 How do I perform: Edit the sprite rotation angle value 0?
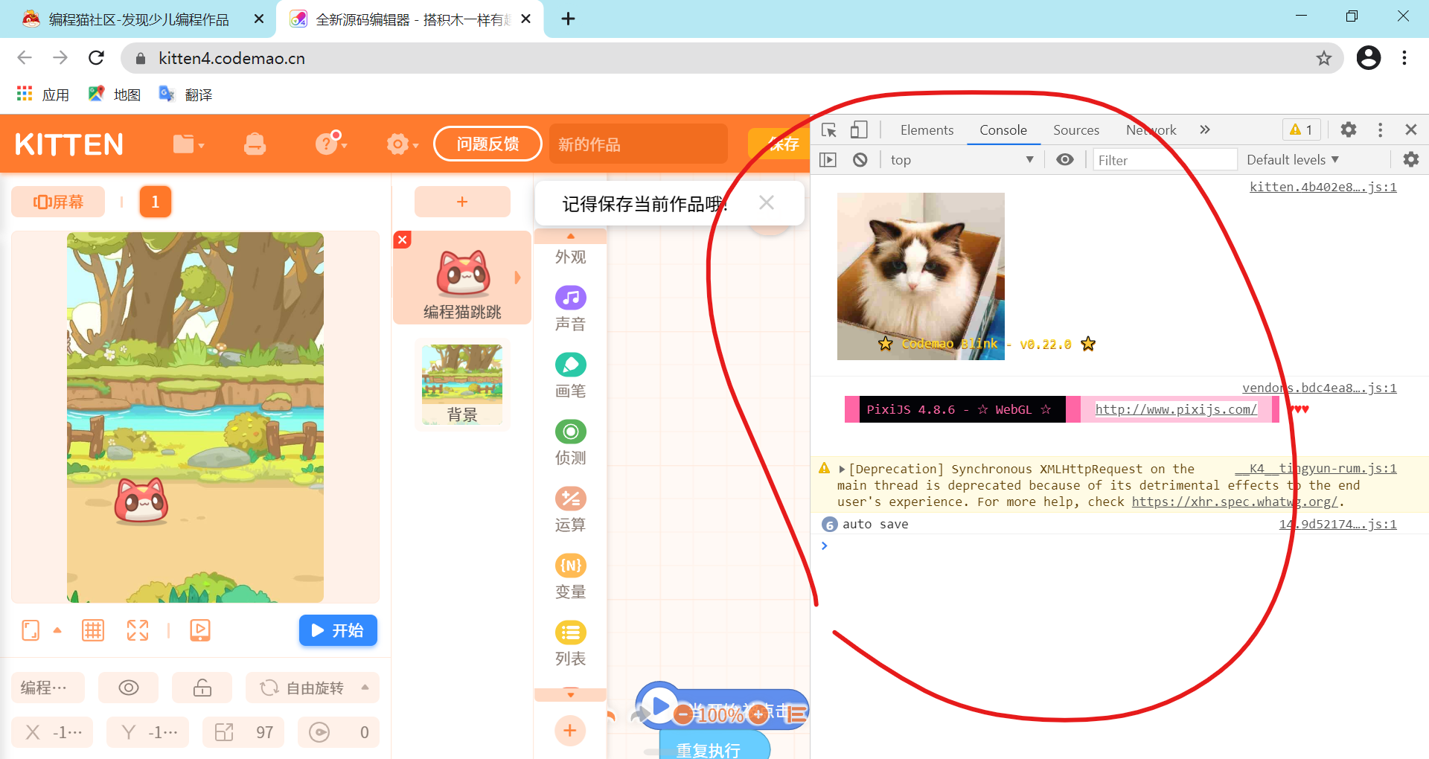pos(339,732)
